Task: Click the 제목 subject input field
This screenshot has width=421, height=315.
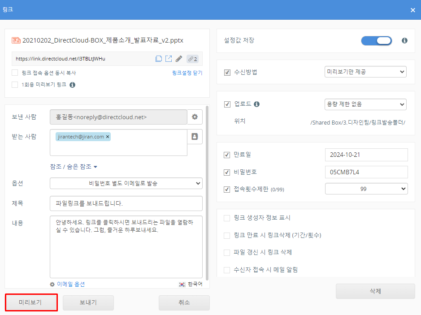Action: (x=126, y=203)
